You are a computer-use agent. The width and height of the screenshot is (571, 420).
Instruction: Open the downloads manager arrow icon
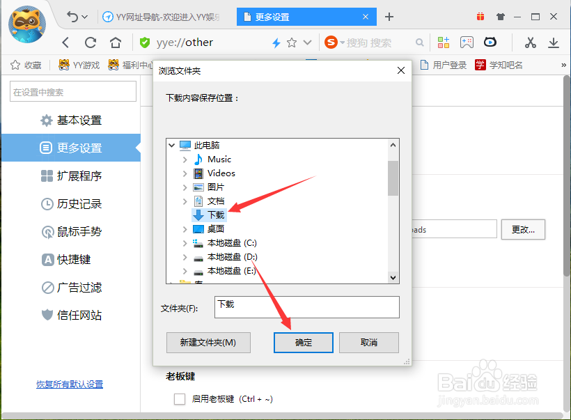coord(553,42)
